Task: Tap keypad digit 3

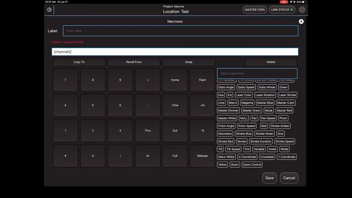Action: click(x=120, y=130)
